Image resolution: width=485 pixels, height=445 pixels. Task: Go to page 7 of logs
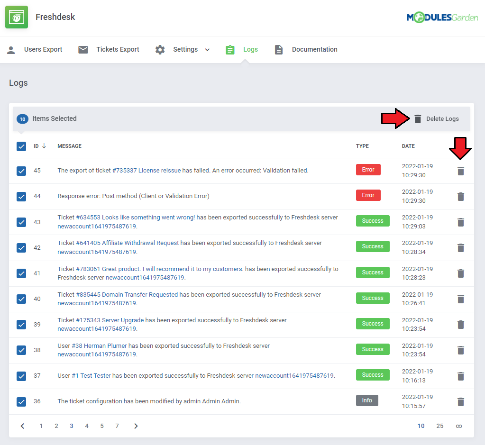click(117, 426)
